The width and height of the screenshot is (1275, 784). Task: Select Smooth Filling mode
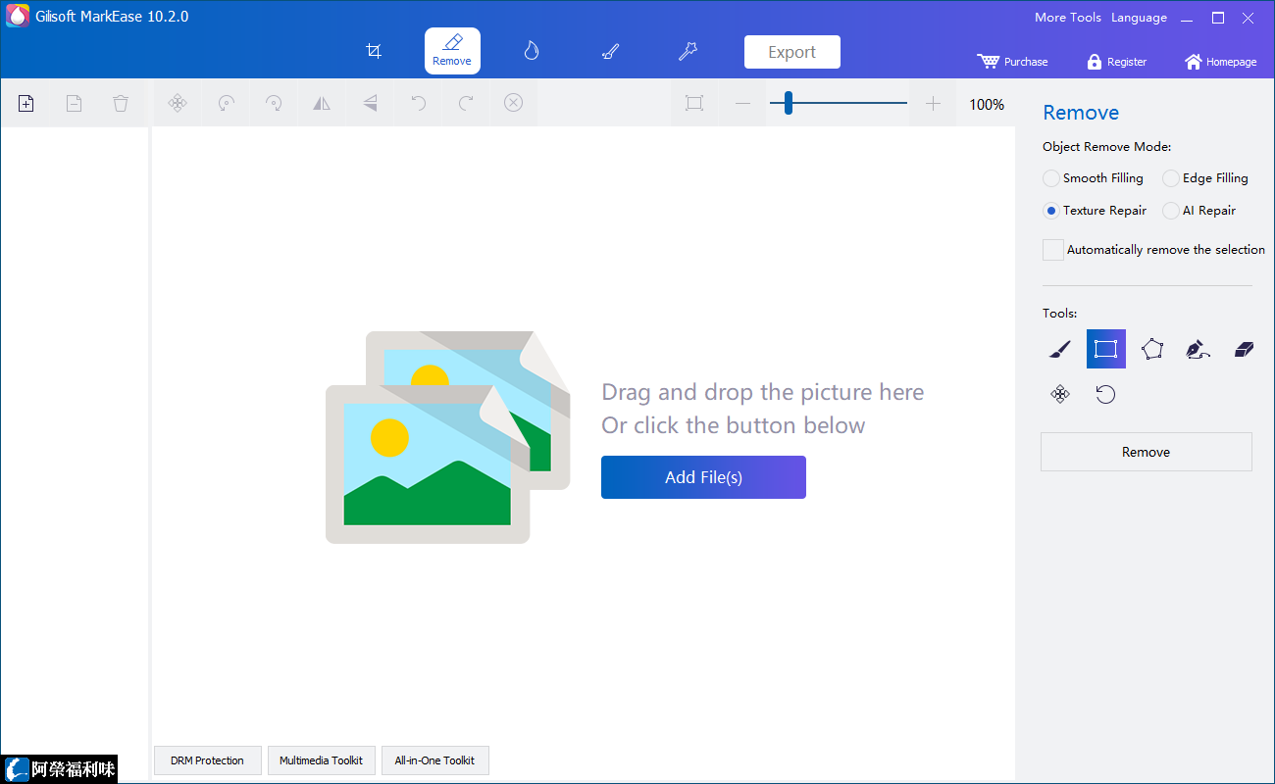pyautogui.click(x=1094, y=178)
